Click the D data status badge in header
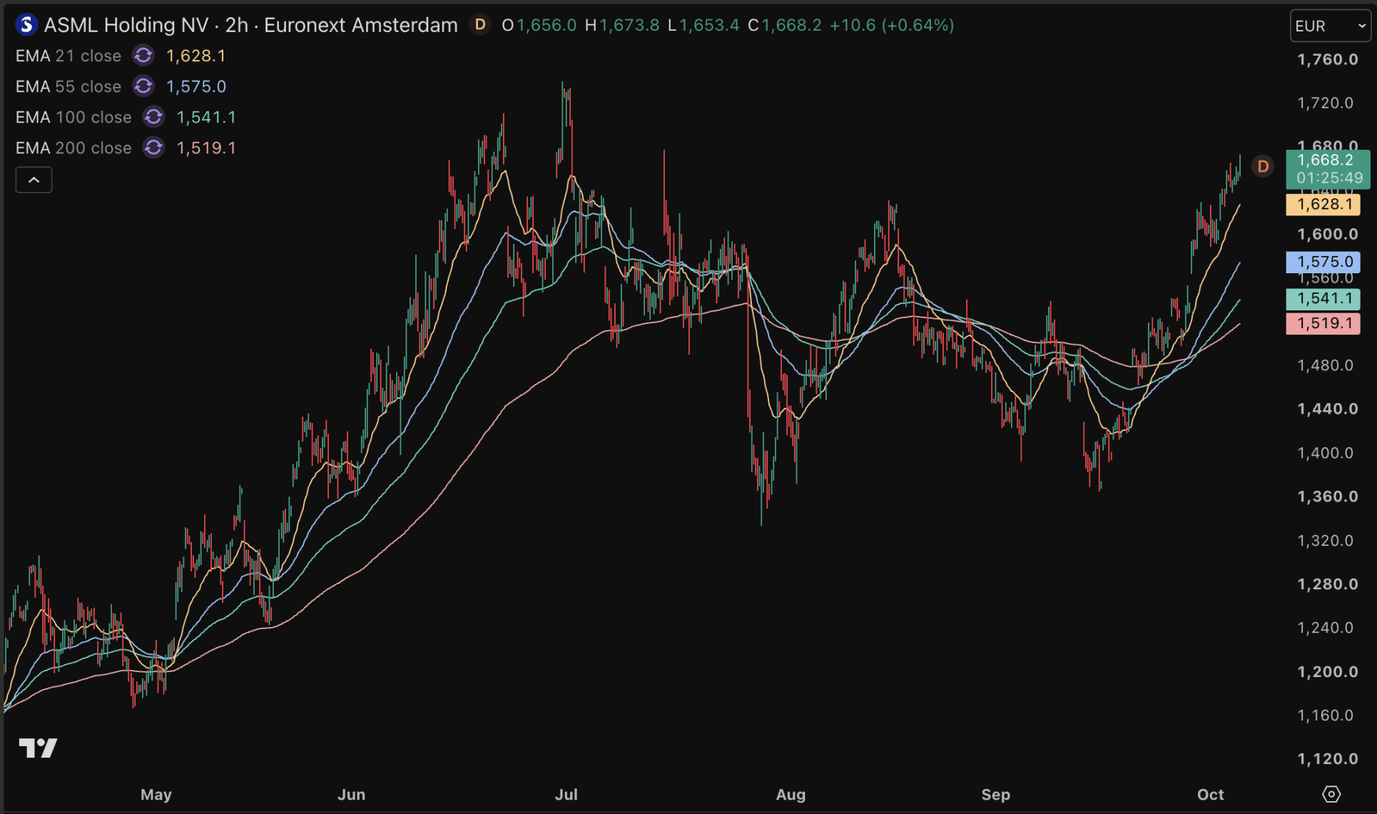The image size is (1377, 814). 480,25
